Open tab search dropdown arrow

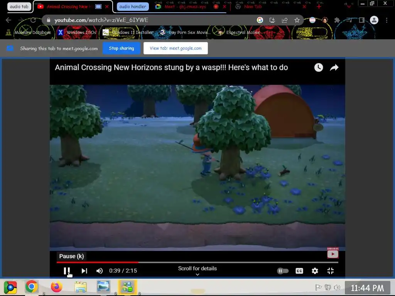349,7
